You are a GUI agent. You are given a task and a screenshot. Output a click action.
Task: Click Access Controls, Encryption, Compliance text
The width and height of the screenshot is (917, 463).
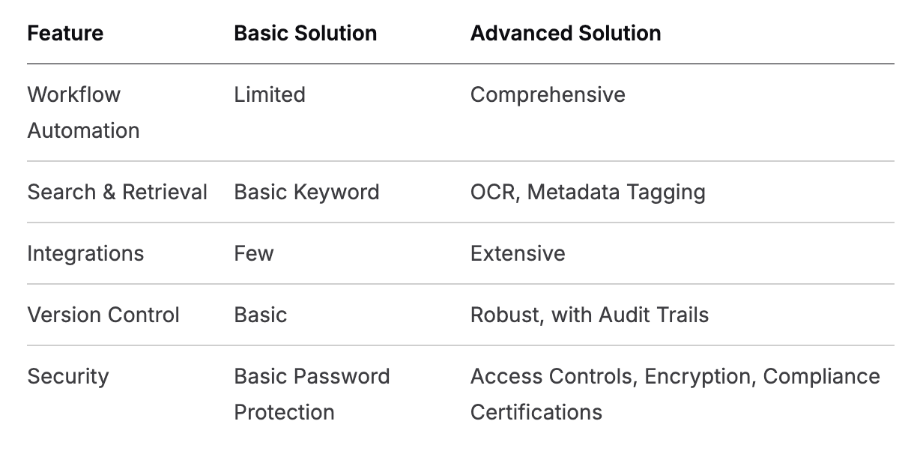pyautogui.click(x=674, y=376)
